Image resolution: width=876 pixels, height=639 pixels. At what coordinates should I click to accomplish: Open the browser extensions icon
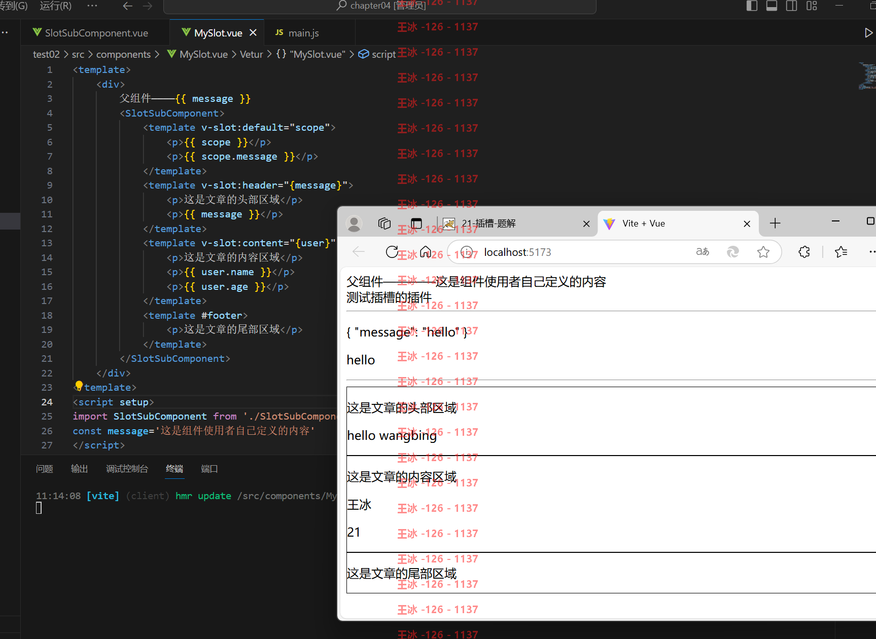[x=804, y=252]
